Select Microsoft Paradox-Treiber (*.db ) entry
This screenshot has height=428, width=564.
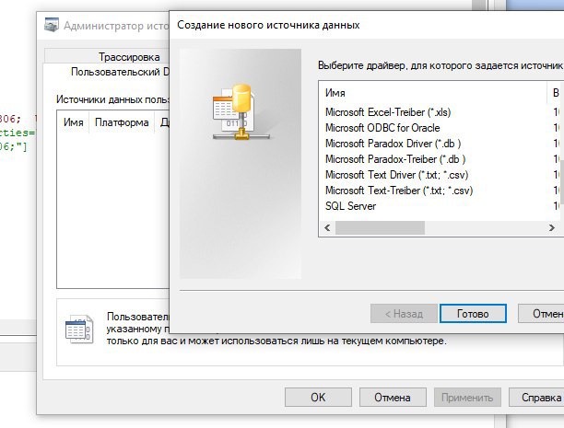[x=395, y=159]
